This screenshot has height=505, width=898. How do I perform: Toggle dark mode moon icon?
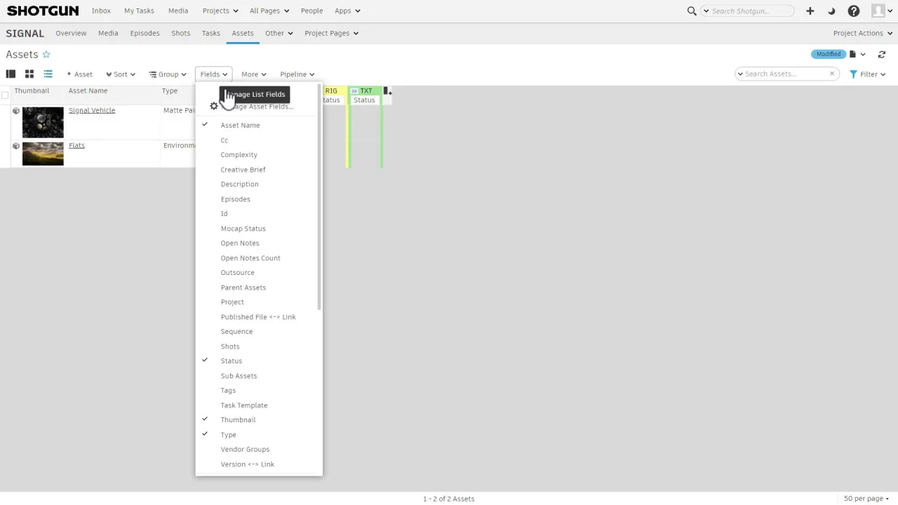click(831, 11)
